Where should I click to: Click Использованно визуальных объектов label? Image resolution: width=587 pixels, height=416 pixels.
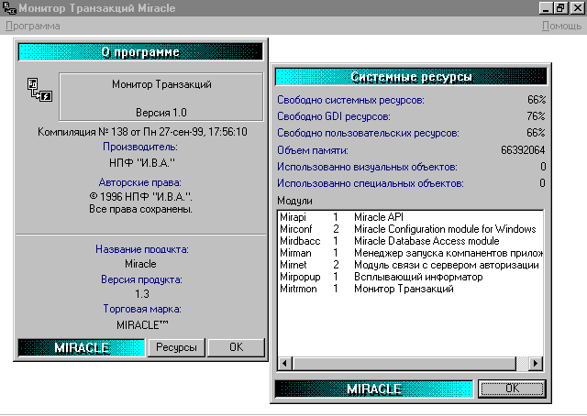pos(367,167)
